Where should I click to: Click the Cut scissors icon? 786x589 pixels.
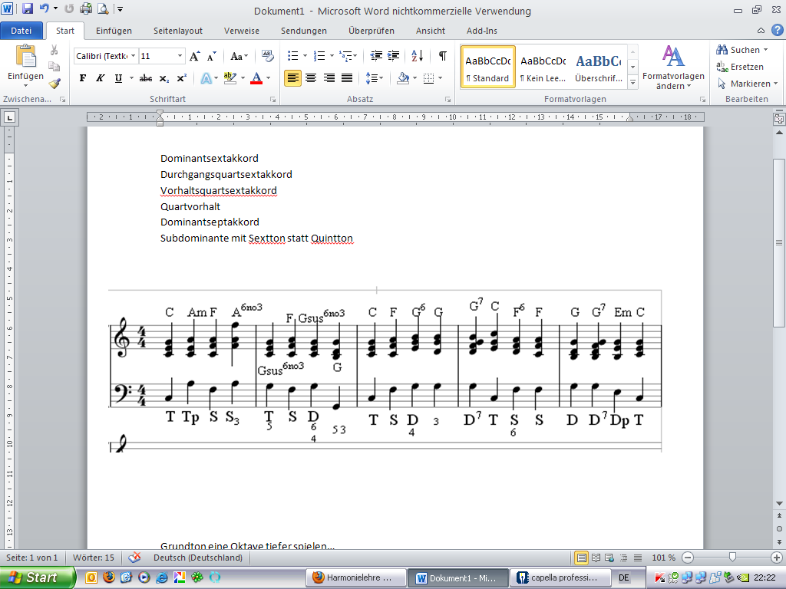[54, 50]
